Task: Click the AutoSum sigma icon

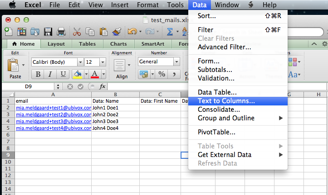Action: (x=170, y=32)
